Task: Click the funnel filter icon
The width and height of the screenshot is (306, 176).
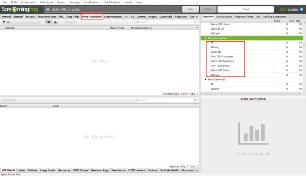Action: click(x=4, y=22)
